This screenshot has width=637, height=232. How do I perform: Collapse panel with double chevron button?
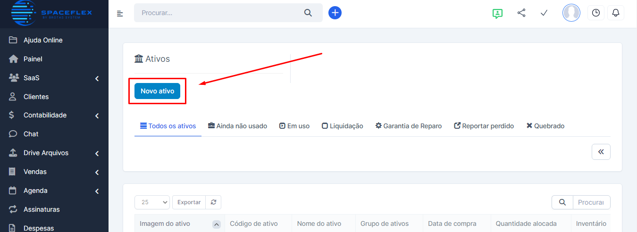601,152
